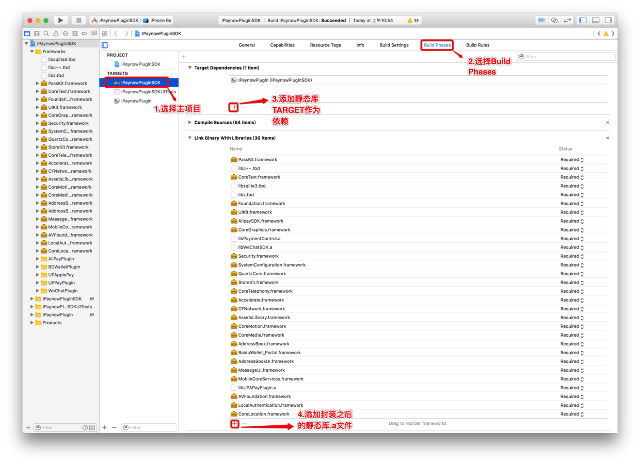Expand the AliPayPlugin folder
Screen dimensions: 640x465
tap(38, 259)
